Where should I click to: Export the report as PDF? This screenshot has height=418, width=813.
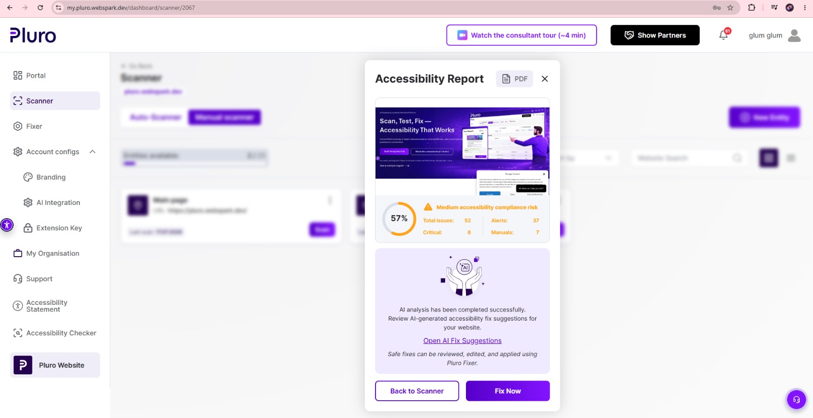tap(514, 79)
